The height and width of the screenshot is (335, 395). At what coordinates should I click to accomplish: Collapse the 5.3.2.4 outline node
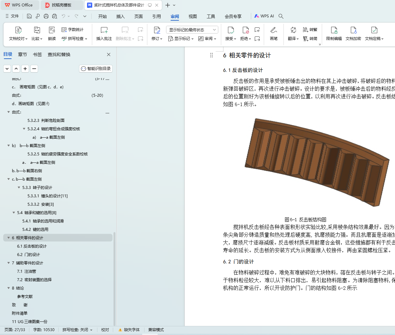pos(24,129)
